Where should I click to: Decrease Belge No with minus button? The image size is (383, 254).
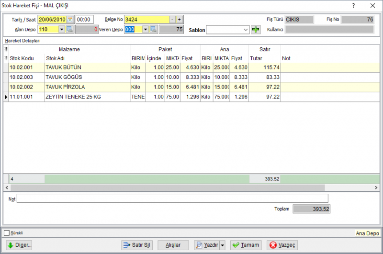172,20
